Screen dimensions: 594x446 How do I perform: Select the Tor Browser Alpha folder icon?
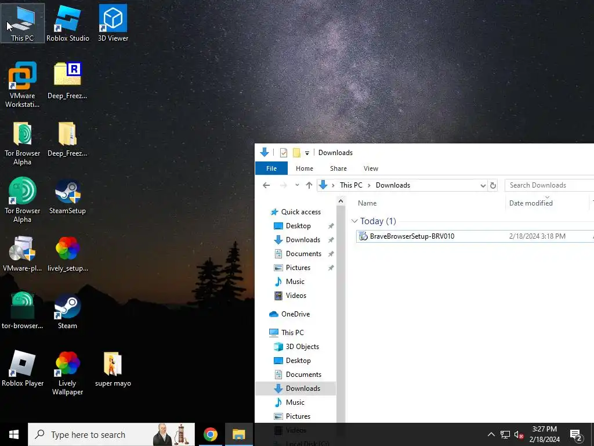[x=23, y=143]
